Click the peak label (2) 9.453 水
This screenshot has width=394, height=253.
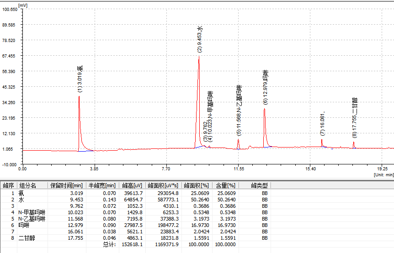pos(200,39)
